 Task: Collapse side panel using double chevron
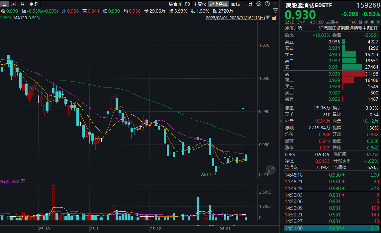point(281,121)
